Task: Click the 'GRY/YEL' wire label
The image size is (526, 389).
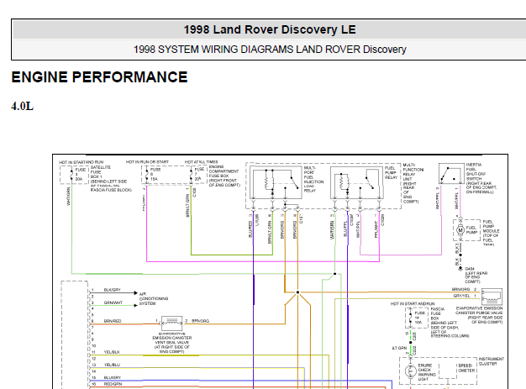Action: [461, 296]
